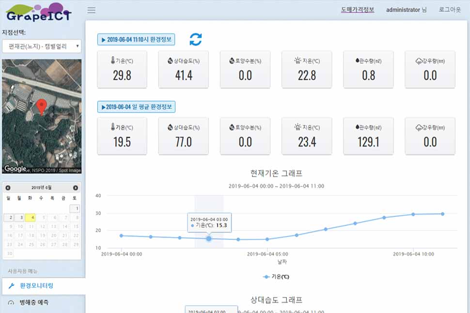Viewport: 470px width, 313px height.
Task: Click administrator 님 user link
Action: 406,10
